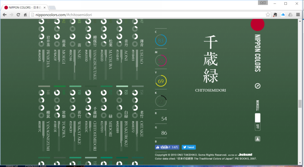Image resolution: width=304 pixels, height=167 pixels.
Task: Click the CHITOSEMIDORI caption under the kanji
Action: pos(211,90)
